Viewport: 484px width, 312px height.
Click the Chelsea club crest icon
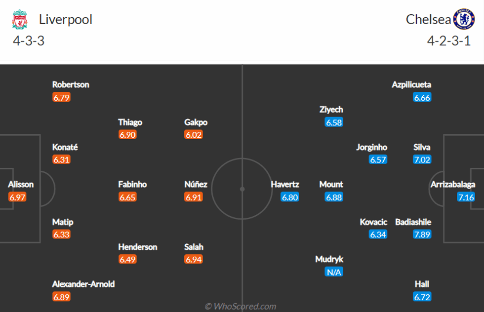463,19
